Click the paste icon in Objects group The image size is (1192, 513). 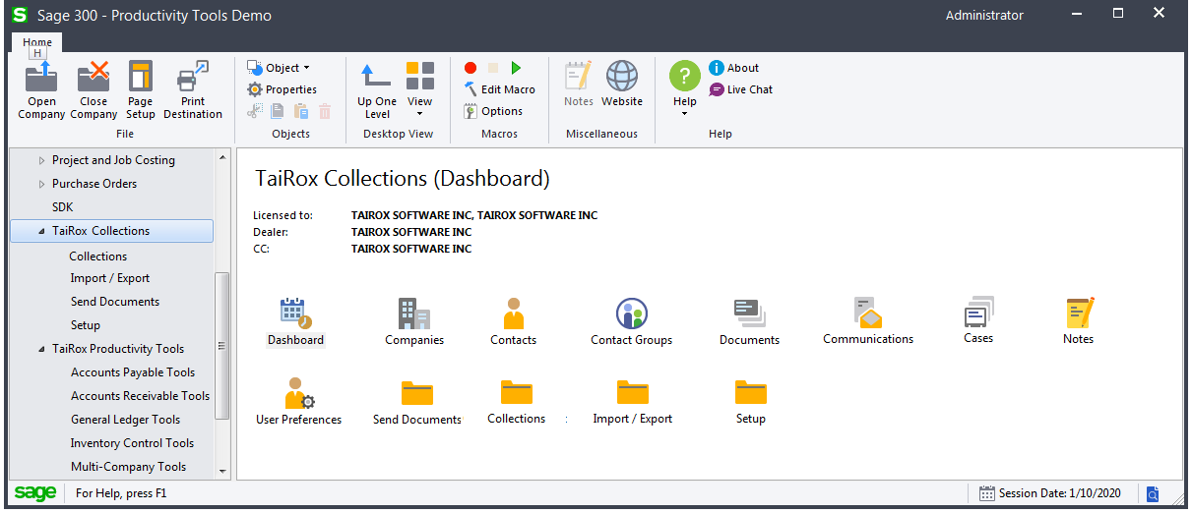point(301,111)
